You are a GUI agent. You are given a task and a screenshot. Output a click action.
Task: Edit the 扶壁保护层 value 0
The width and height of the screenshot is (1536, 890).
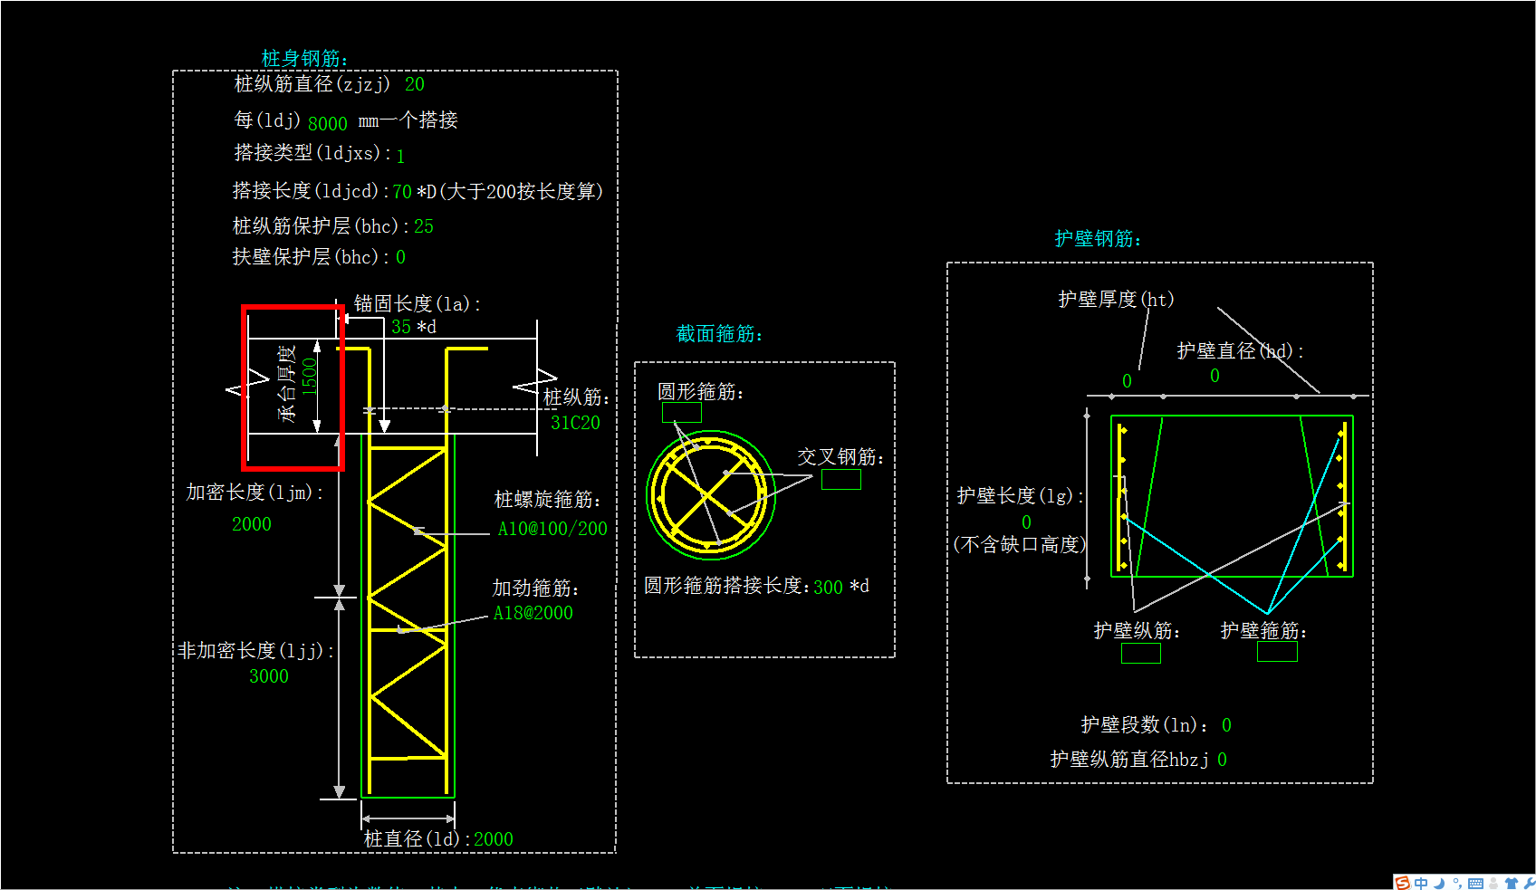click(x=400, y=257)
